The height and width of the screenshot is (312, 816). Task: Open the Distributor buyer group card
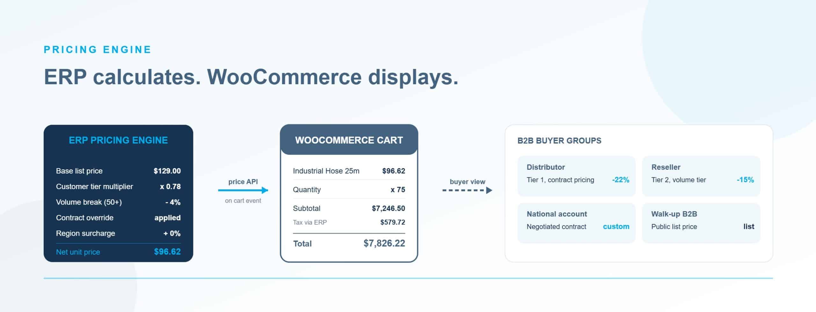[576, 176]
